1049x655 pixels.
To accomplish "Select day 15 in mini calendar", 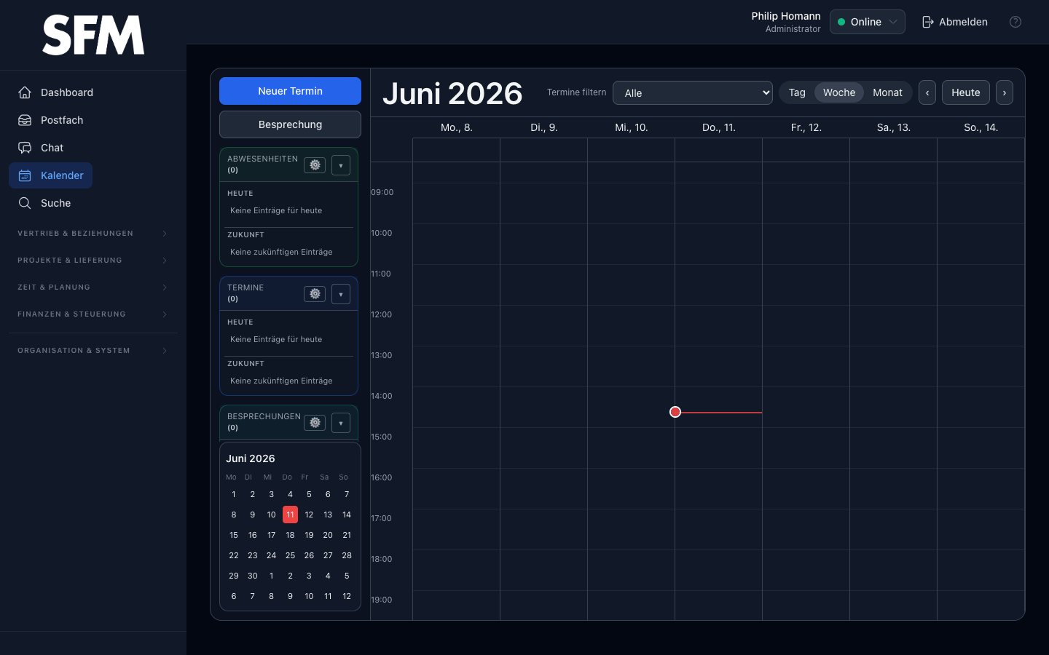I will click(x=234, y=535).
